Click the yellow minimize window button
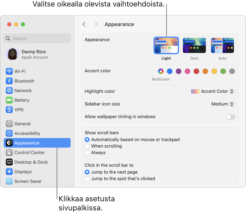This screenshot has width=246, height=214. pyautogui.click(x=16, y=24)
